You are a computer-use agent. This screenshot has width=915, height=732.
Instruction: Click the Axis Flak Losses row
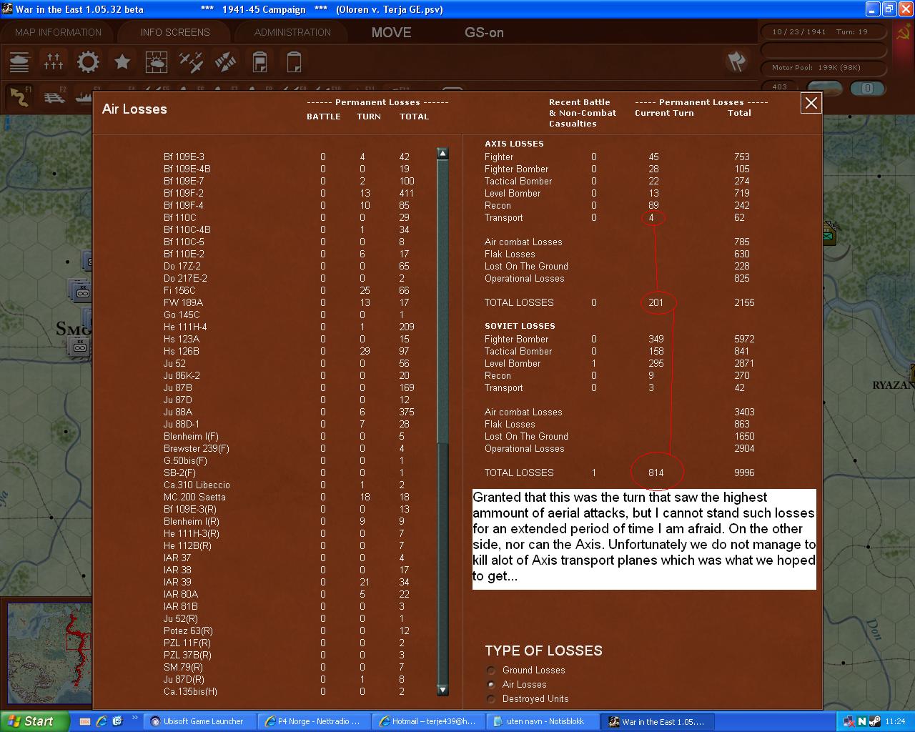619,254
